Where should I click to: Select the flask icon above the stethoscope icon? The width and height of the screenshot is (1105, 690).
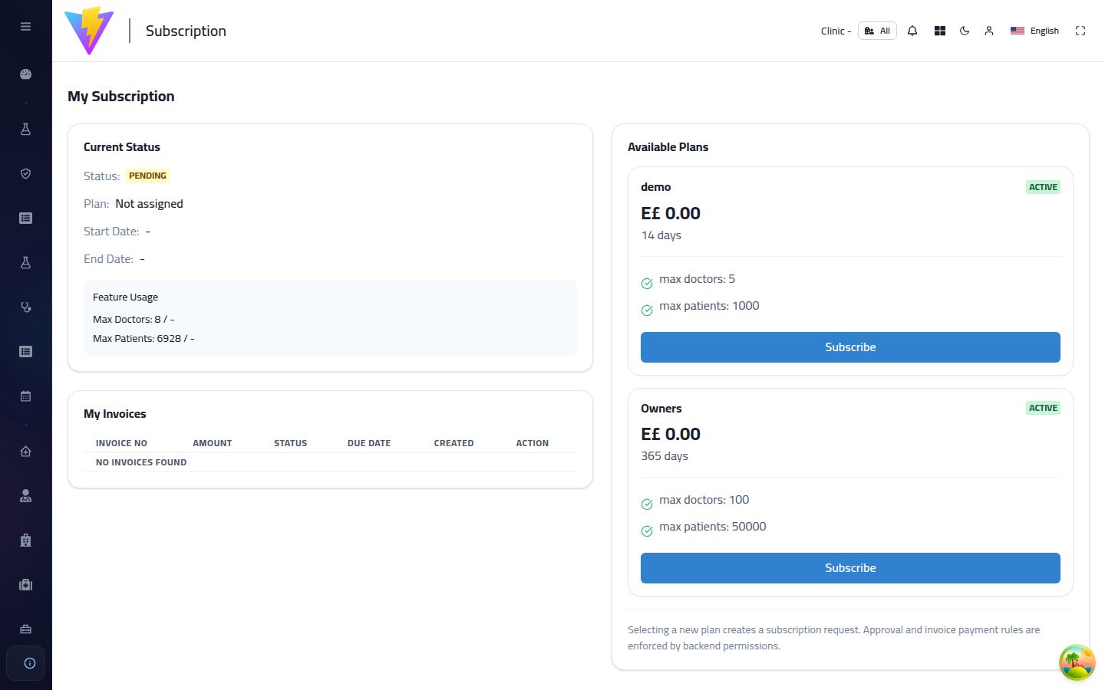coord(25,263)
